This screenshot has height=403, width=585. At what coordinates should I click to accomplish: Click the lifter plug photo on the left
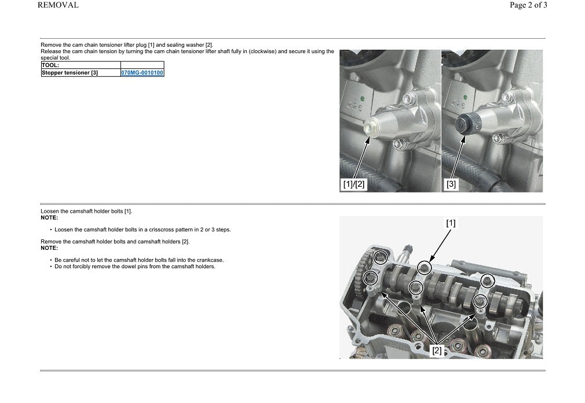(x=389, y=120)
